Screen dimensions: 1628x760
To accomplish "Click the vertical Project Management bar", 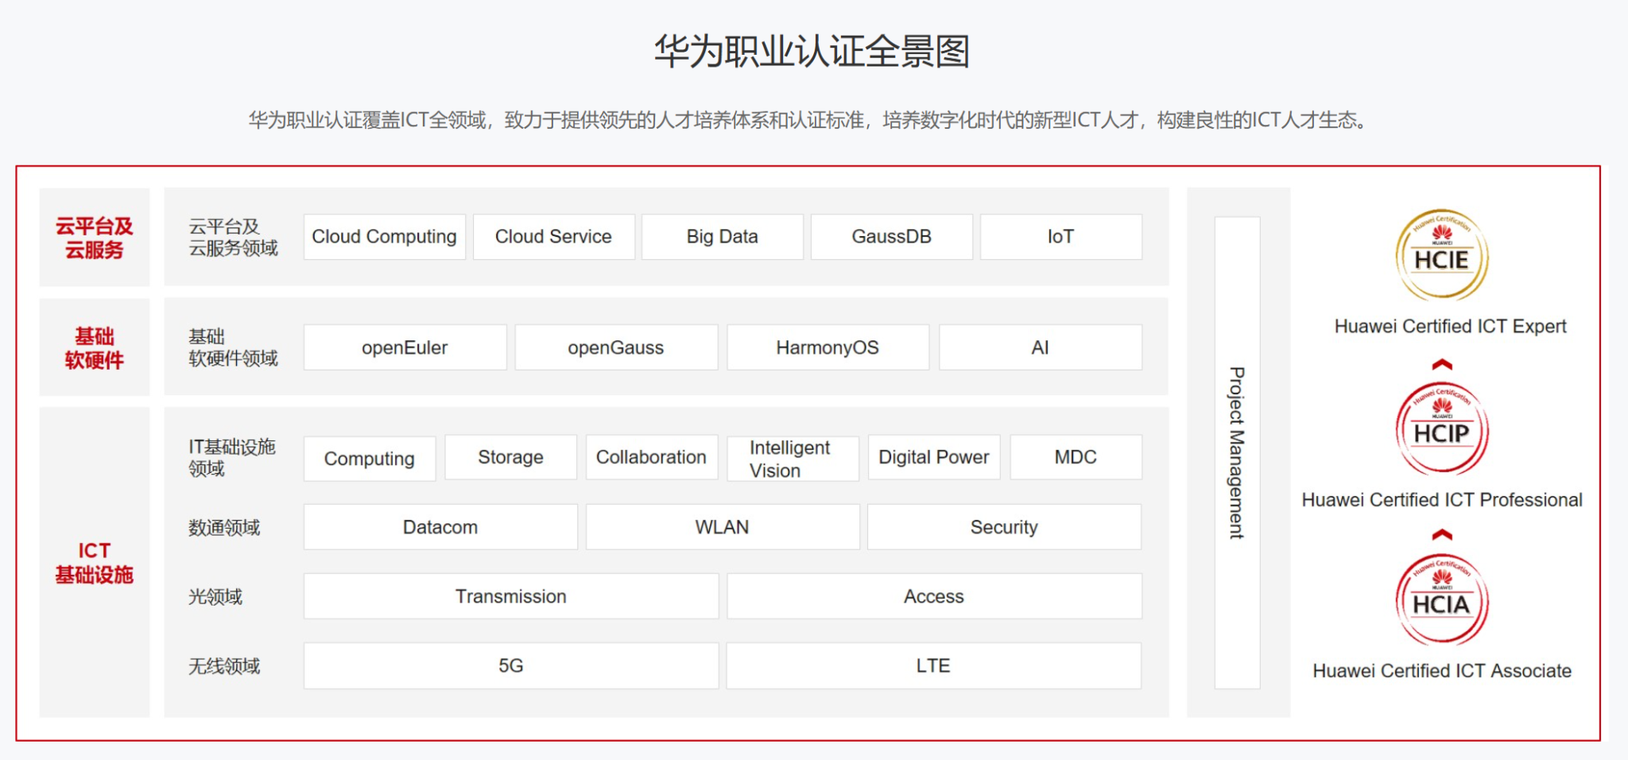I will [1237, 452].
